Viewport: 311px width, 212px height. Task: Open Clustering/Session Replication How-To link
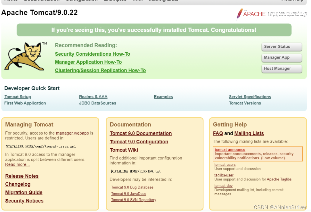pos(100,71)
